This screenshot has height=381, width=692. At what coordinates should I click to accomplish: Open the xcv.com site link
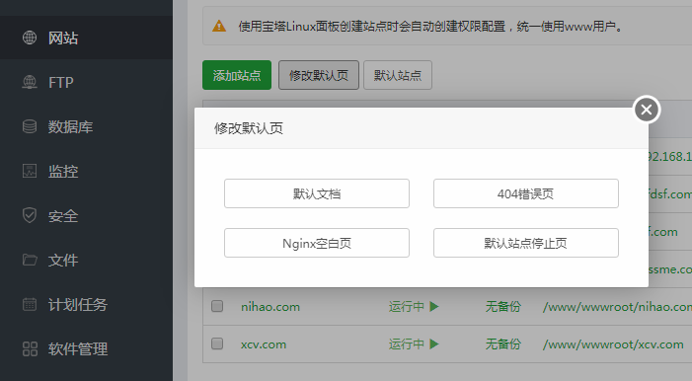point(264,344)
